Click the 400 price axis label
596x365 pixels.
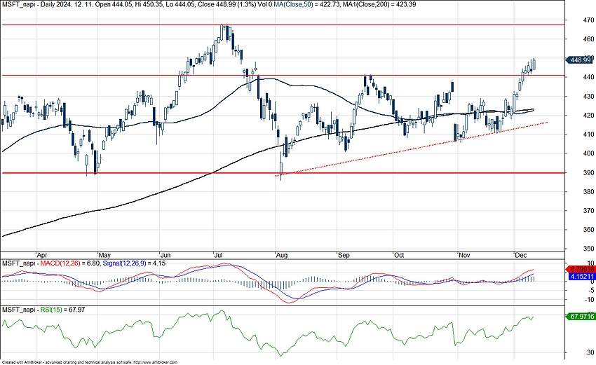click(589, 153)
